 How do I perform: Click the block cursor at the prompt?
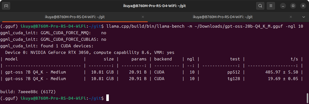pyautogui.click(x=107, y=98)
